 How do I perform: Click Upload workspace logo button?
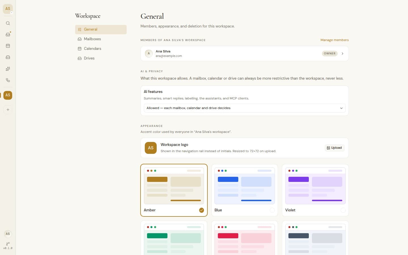coord(334,148)
